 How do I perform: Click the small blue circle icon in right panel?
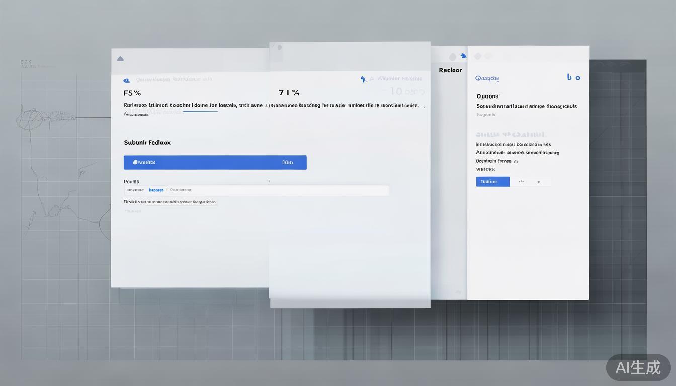[578, 78]
